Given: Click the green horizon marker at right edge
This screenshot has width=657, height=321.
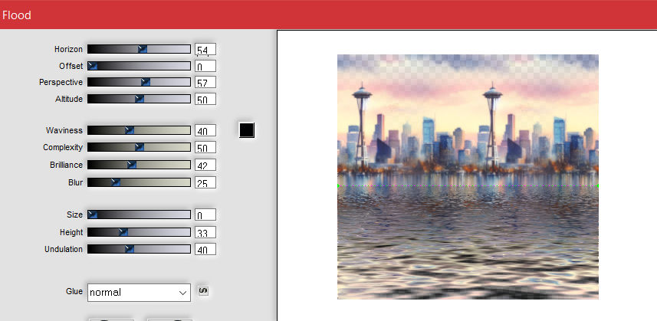Looking at the screenshot, I should (x=597, y=186).
